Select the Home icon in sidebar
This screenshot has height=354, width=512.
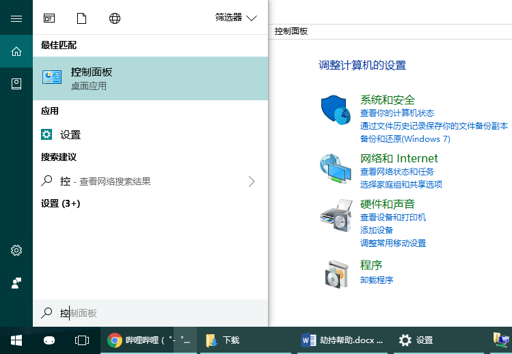tap(16, 51)
